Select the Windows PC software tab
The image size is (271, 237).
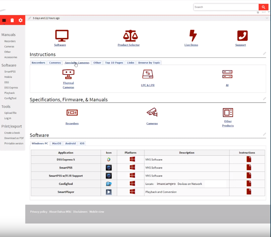[40, 144]
